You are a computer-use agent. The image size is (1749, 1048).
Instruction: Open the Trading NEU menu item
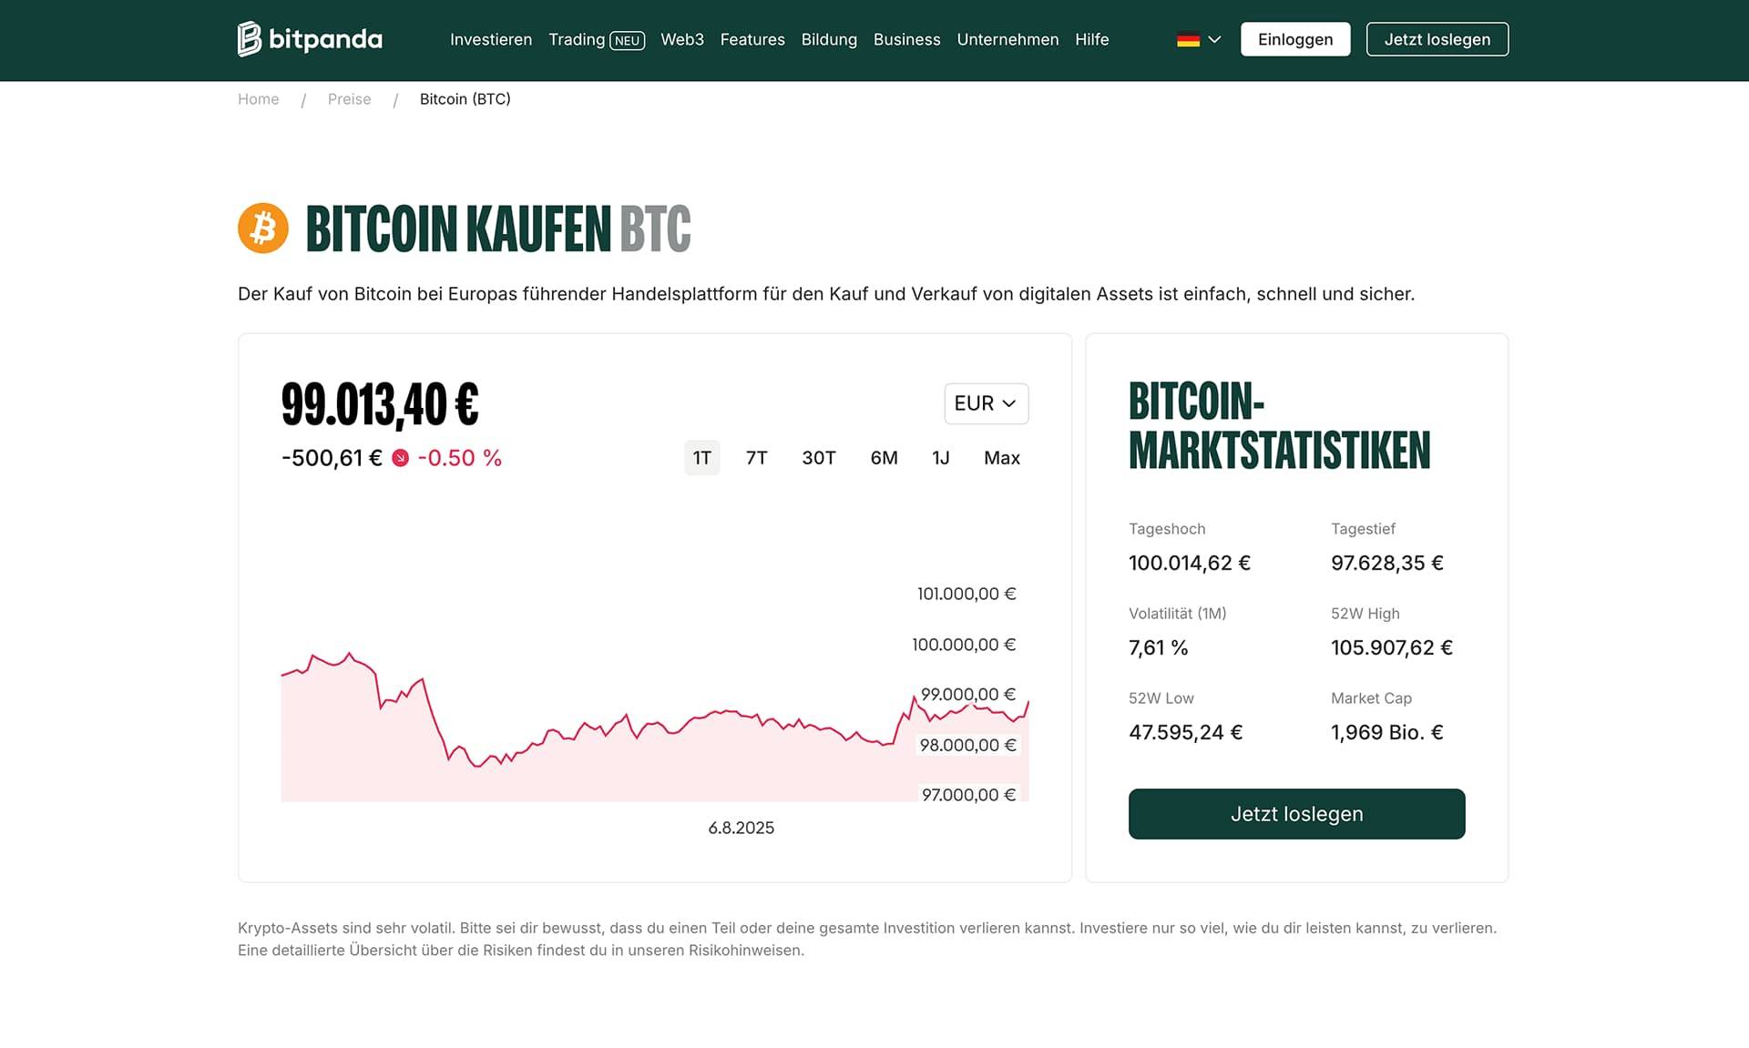coord(596,40)
